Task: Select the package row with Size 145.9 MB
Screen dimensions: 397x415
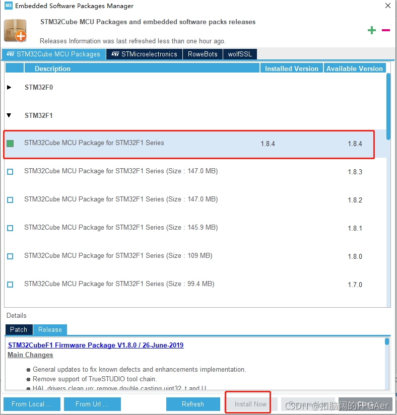Action: [195, 228]
